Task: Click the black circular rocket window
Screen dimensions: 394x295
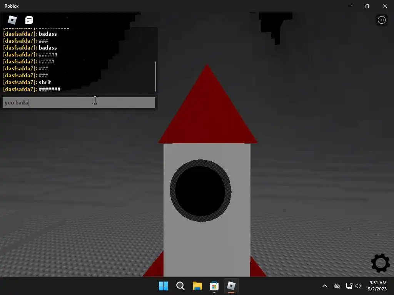Action: click(x=200, y=191)
